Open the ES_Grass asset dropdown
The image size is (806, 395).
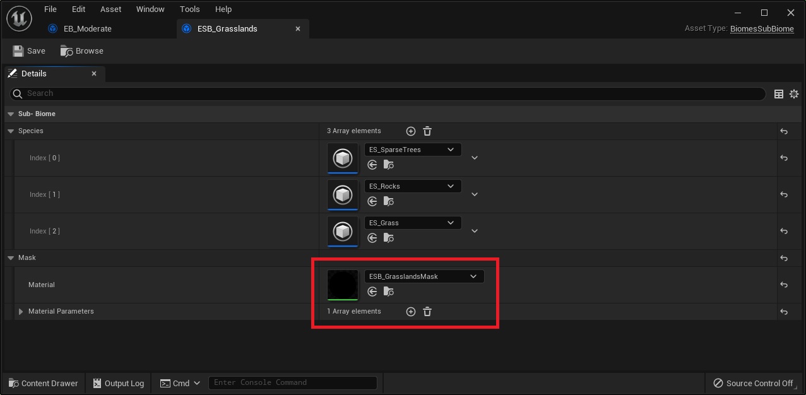(413, 223)
